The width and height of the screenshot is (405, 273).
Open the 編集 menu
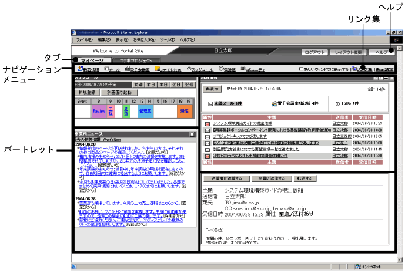pyautogui.click(x=104, y=40)
